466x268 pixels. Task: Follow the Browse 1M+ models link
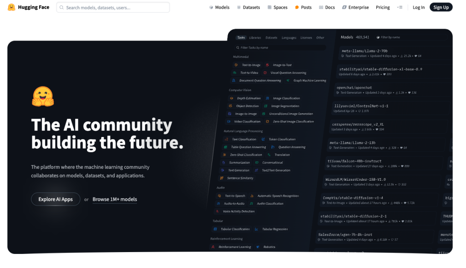click(115, 199)
